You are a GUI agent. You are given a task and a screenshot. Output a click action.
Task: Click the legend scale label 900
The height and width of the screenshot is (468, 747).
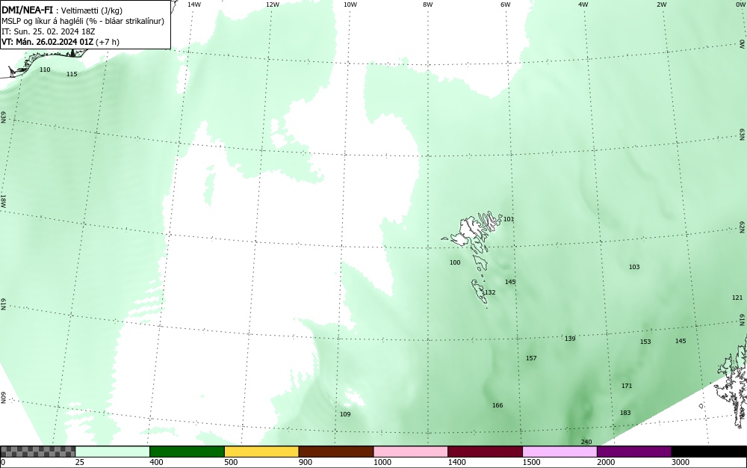(x=306, y=462)
